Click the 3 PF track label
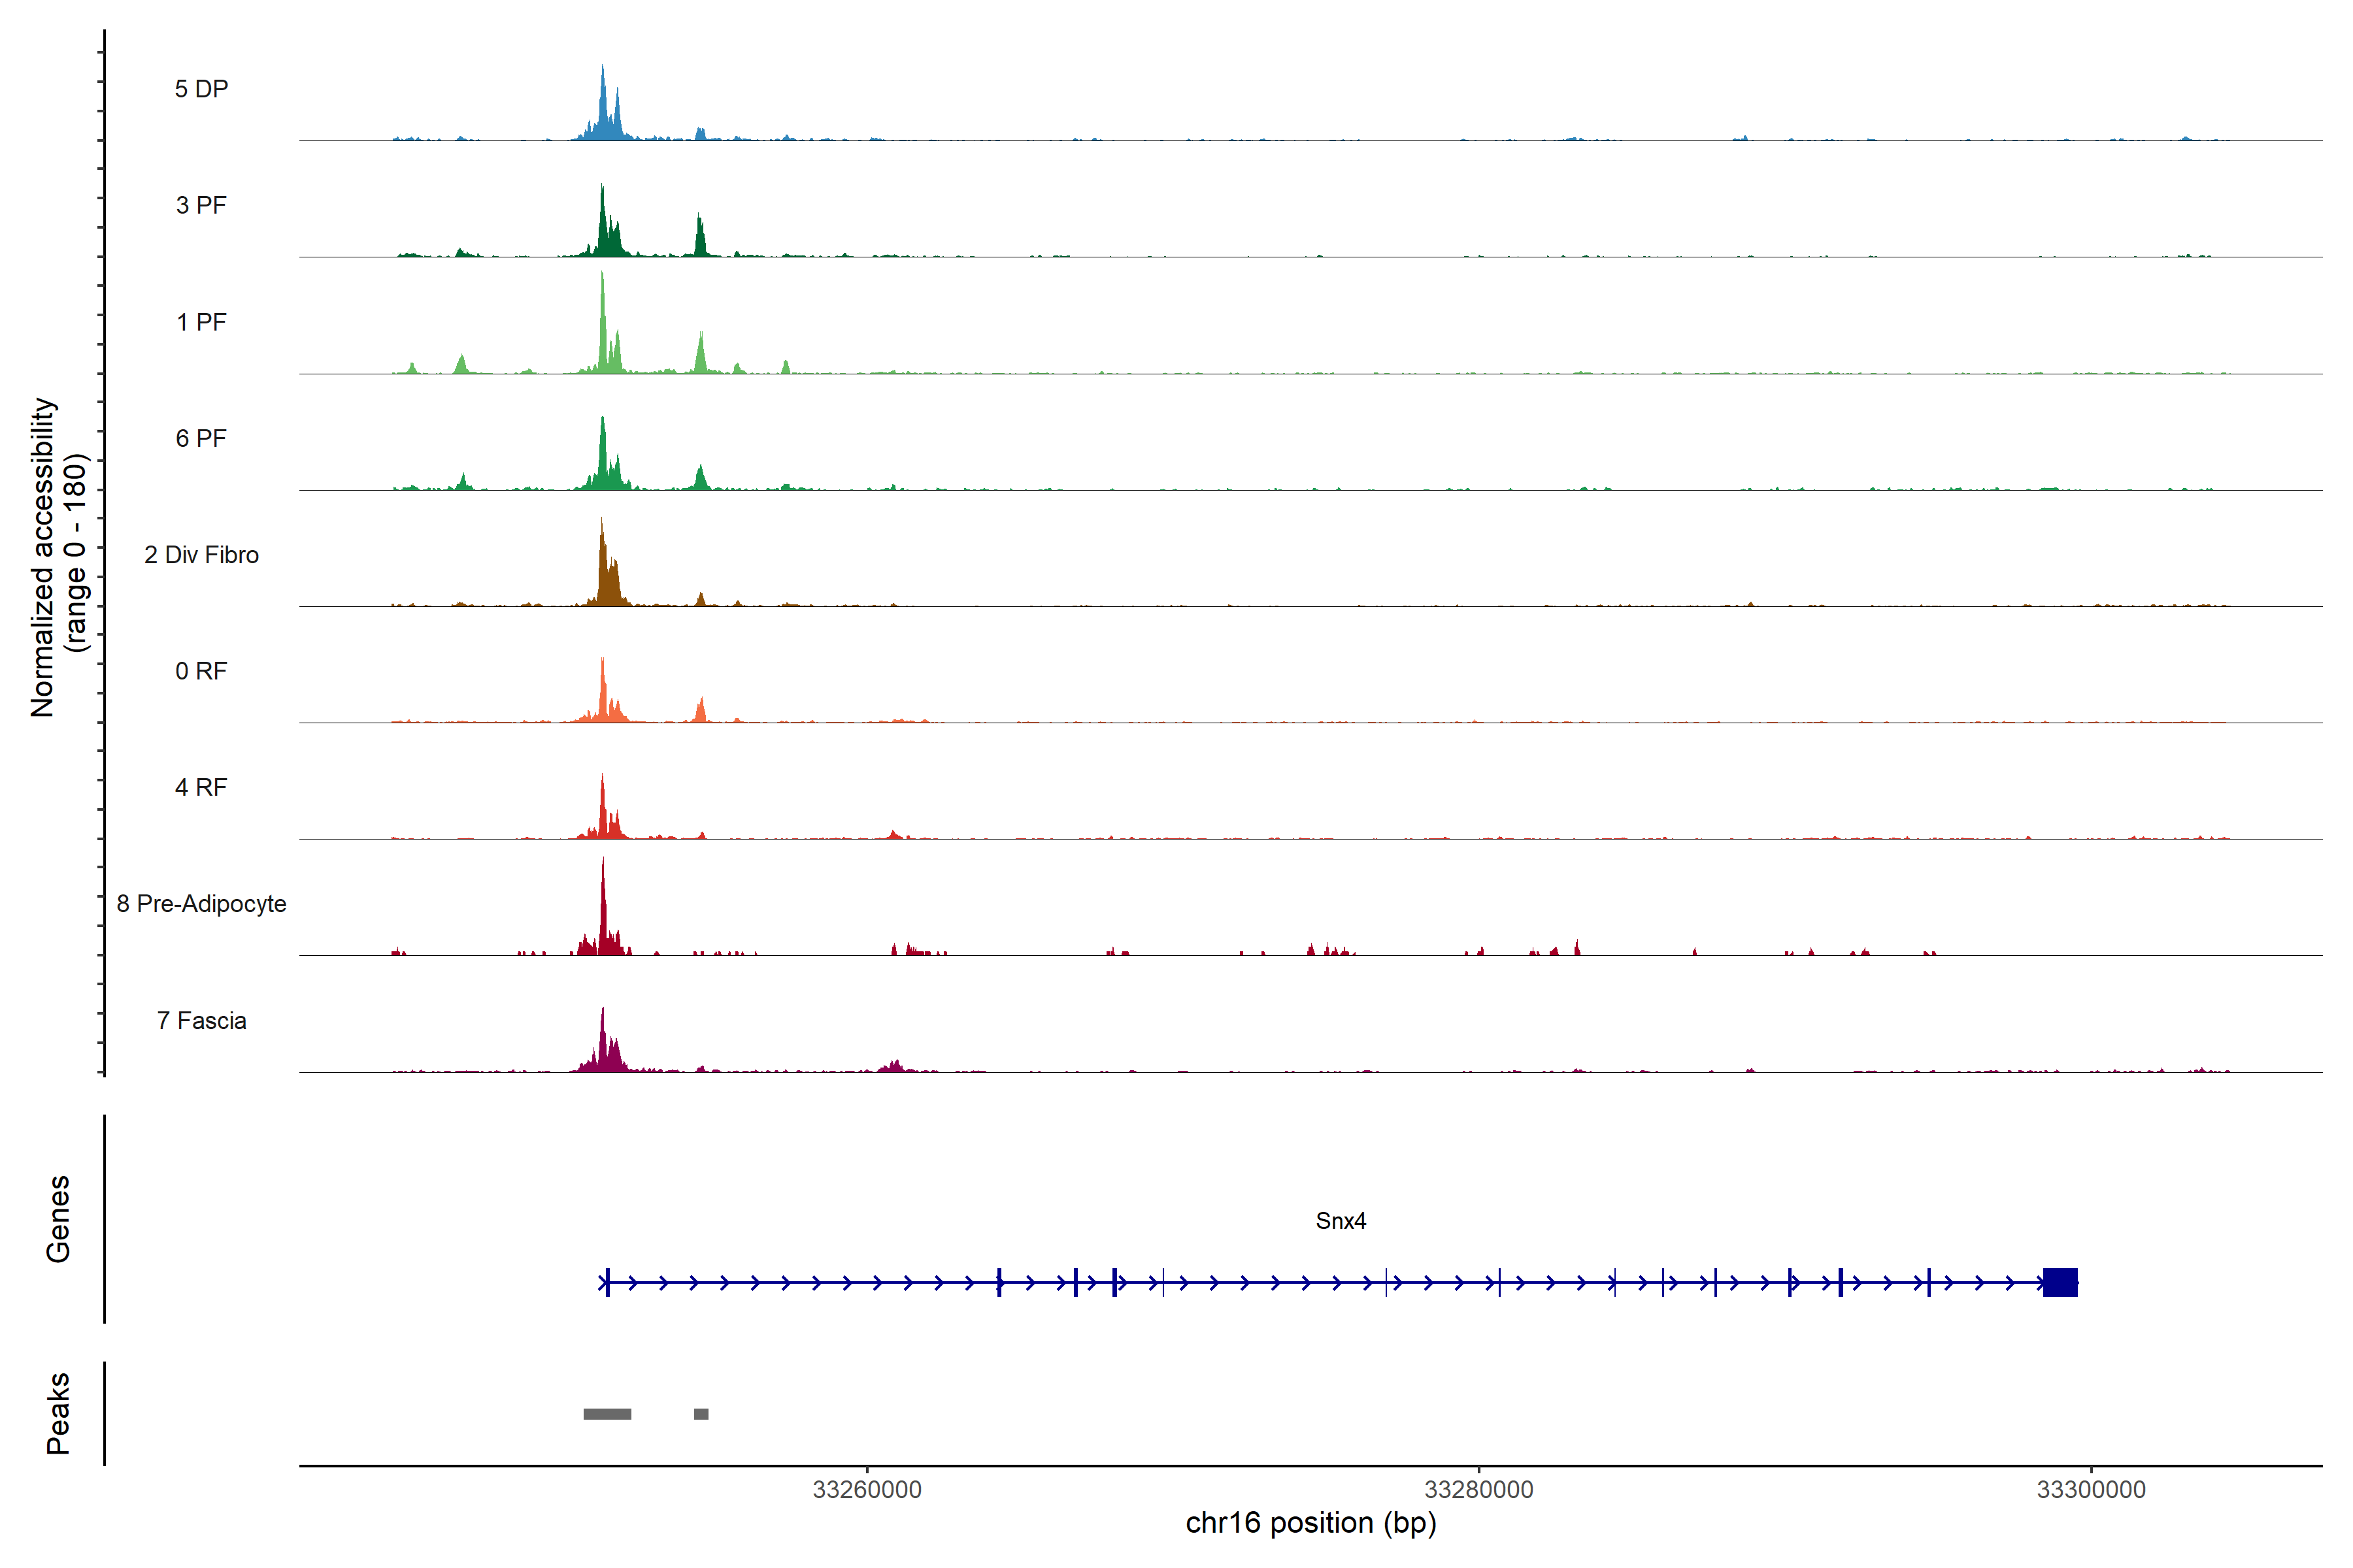Viewport: 2353px width, 1568px height. tap(201, 205)
